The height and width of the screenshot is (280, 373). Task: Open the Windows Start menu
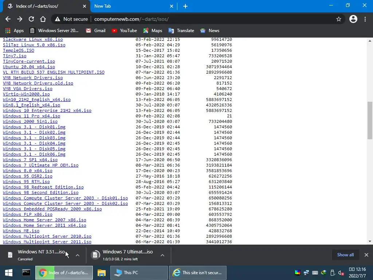9,273
